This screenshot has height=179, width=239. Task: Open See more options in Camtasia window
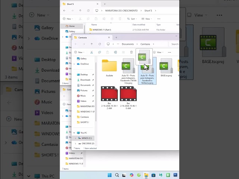pos(169,52)
